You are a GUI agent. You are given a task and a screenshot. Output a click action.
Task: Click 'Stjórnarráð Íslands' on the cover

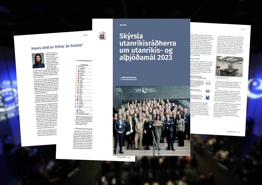click(129, 77)
